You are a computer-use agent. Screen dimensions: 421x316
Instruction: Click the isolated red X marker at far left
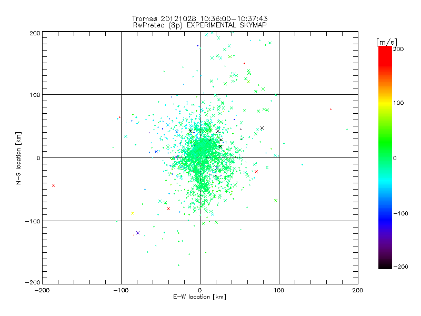54,185
